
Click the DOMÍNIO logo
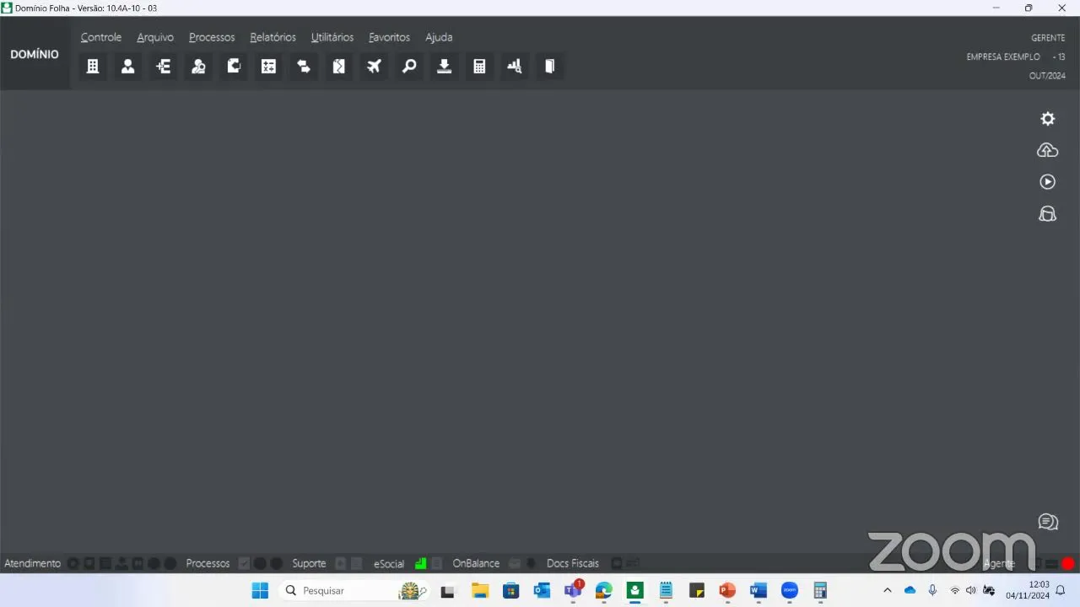point(35,54)
